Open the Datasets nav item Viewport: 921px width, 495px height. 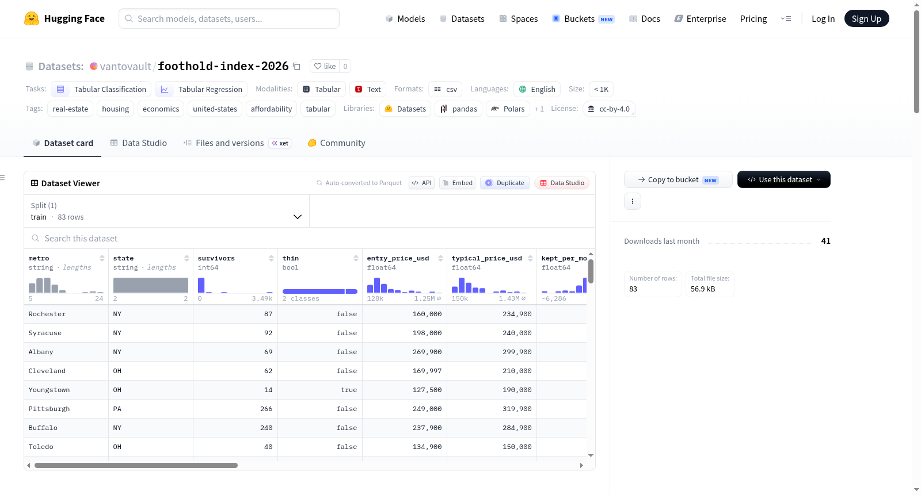point(462,18)
